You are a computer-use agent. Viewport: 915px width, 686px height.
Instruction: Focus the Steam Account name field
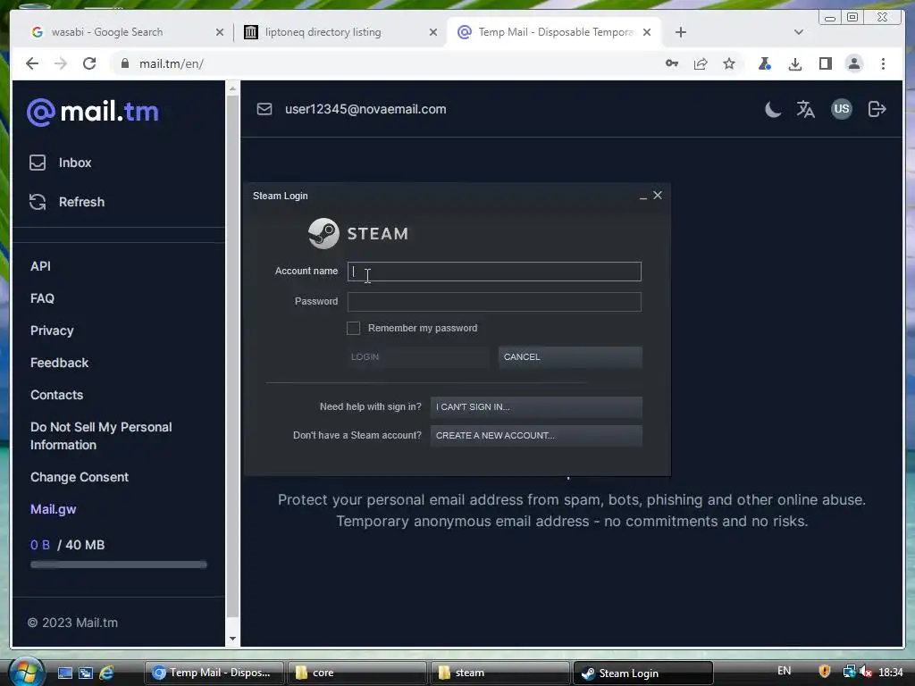tap(494, 272)
